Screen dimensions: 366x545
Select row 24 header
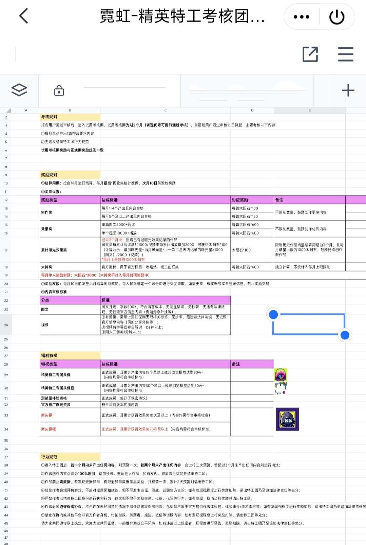point(6,325)
